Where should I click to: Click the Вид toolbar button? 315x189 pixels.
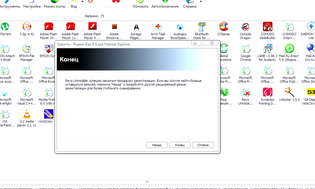[74, 4]
